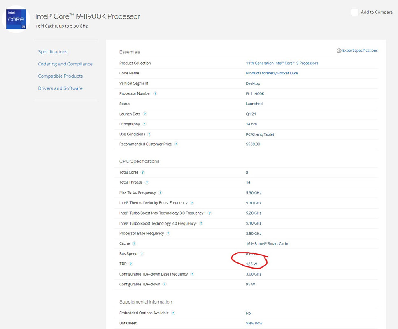Click the 5.20 GHz Turbo Boost Max value
398x329 pixels.
(x=254, y=213)
